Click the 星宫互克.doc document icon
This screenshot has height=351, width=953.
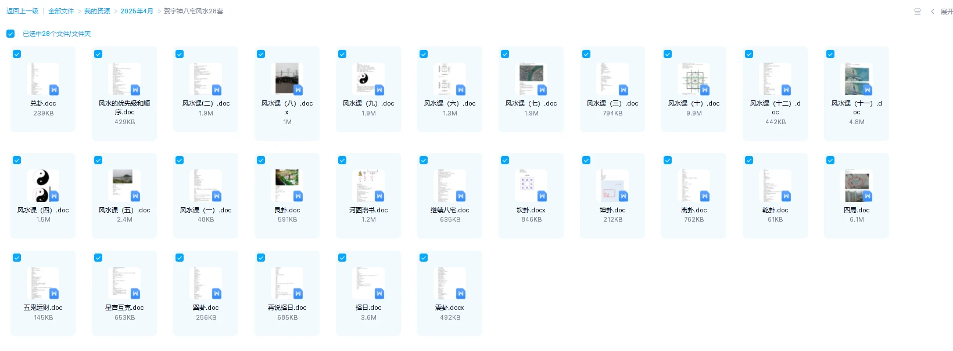pos(125,283)
